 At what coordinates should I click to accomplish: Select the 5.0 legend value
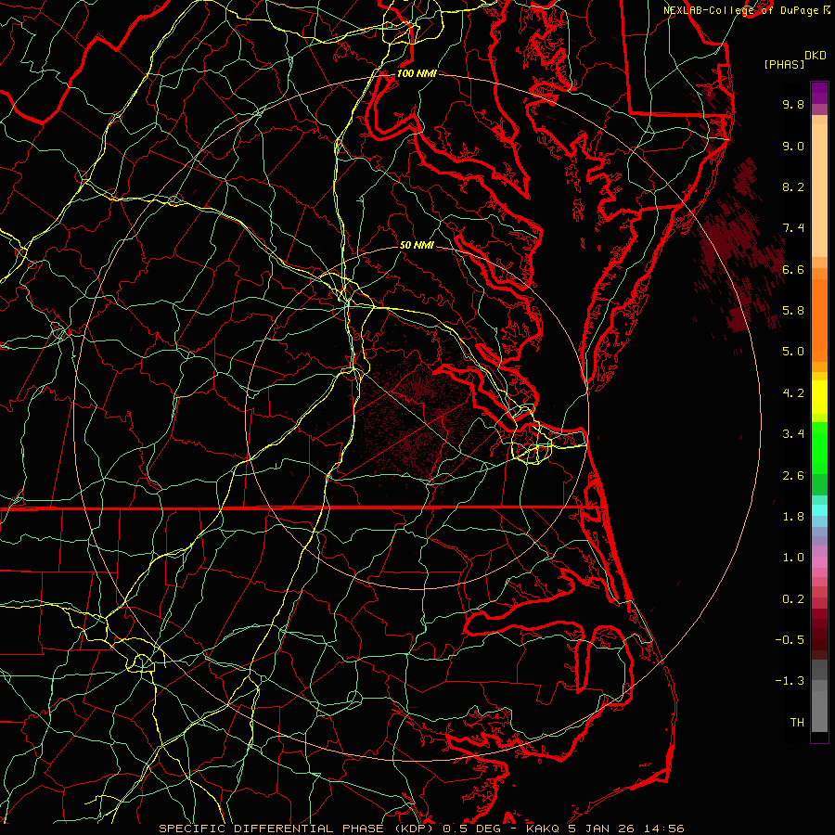tap(793, 352)
